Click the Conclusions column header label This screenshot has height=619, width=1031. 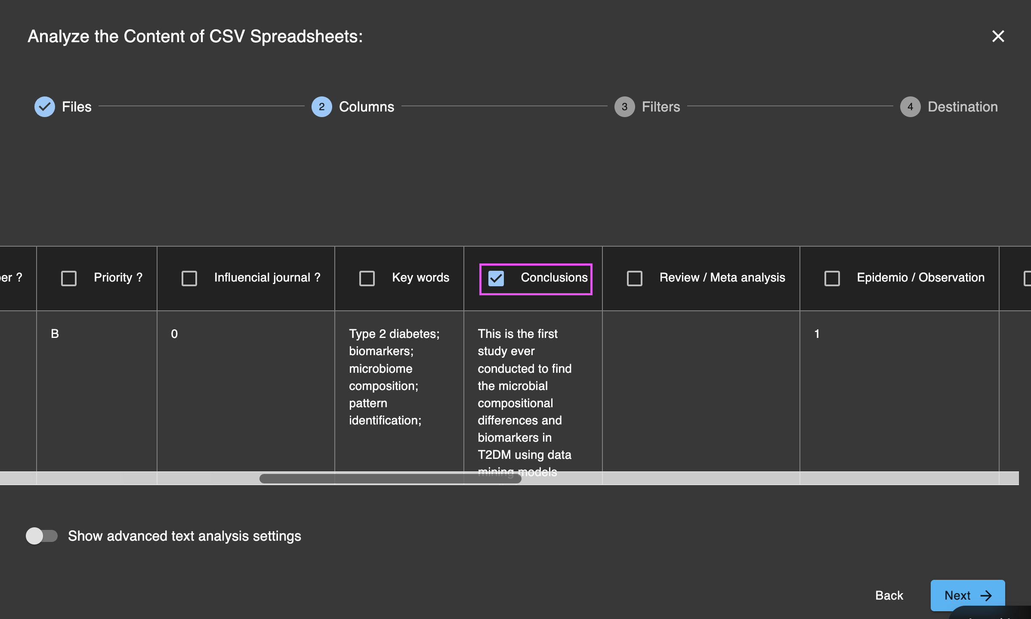(x=554, y=278)
